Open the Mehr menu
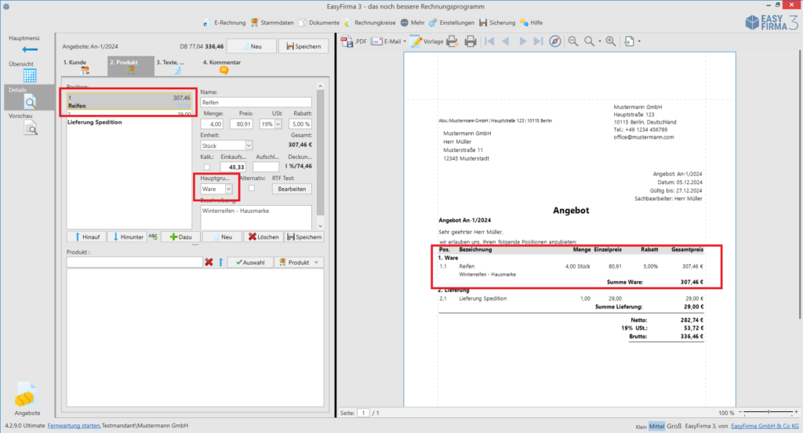Screen dimensions: 803x433 pyautogui.click(x=412, y=23)
